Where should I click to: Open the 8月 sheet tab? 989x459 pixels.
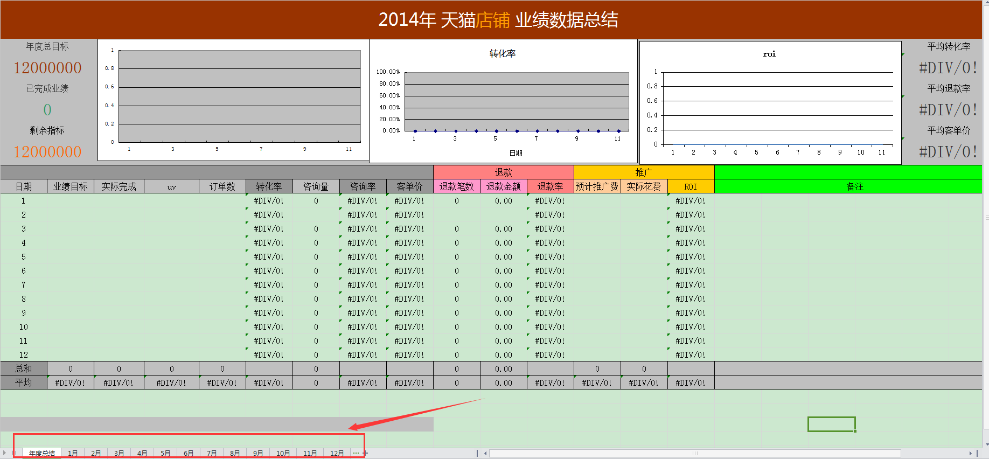[x=235, y=453]
